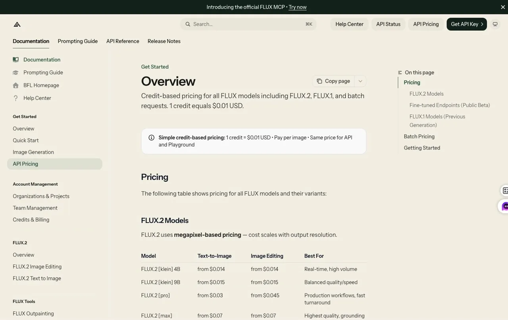Click the 'from $0.03' Text-to-Image cell
This screenshot has height=320, width=508.
pos(210,295)
